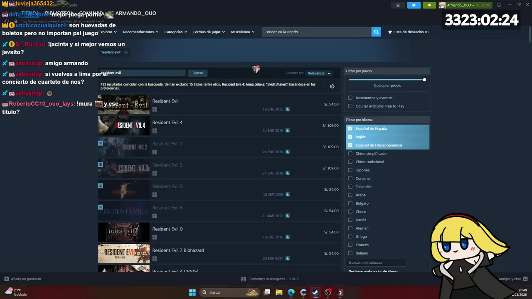
Task: Enable Descuentos y eventos checkbox
Action: pyautogui.click(x=350, y=98)
